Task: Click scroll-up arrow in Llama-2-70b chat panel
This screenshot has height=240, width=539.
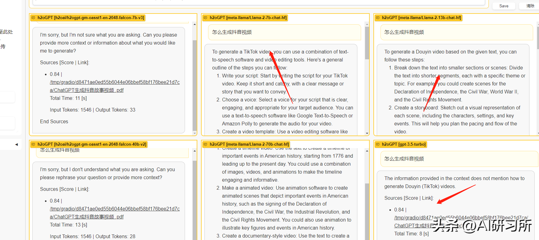Action: [x=367, y=151]
